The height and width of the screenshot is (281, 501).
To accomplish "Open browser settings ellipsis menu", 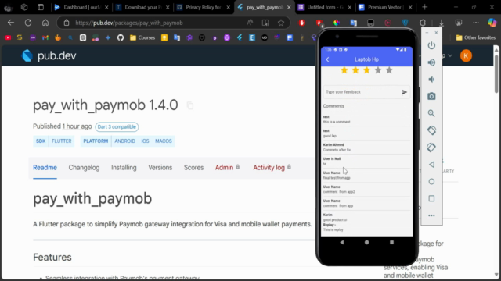I will point(476,23).
